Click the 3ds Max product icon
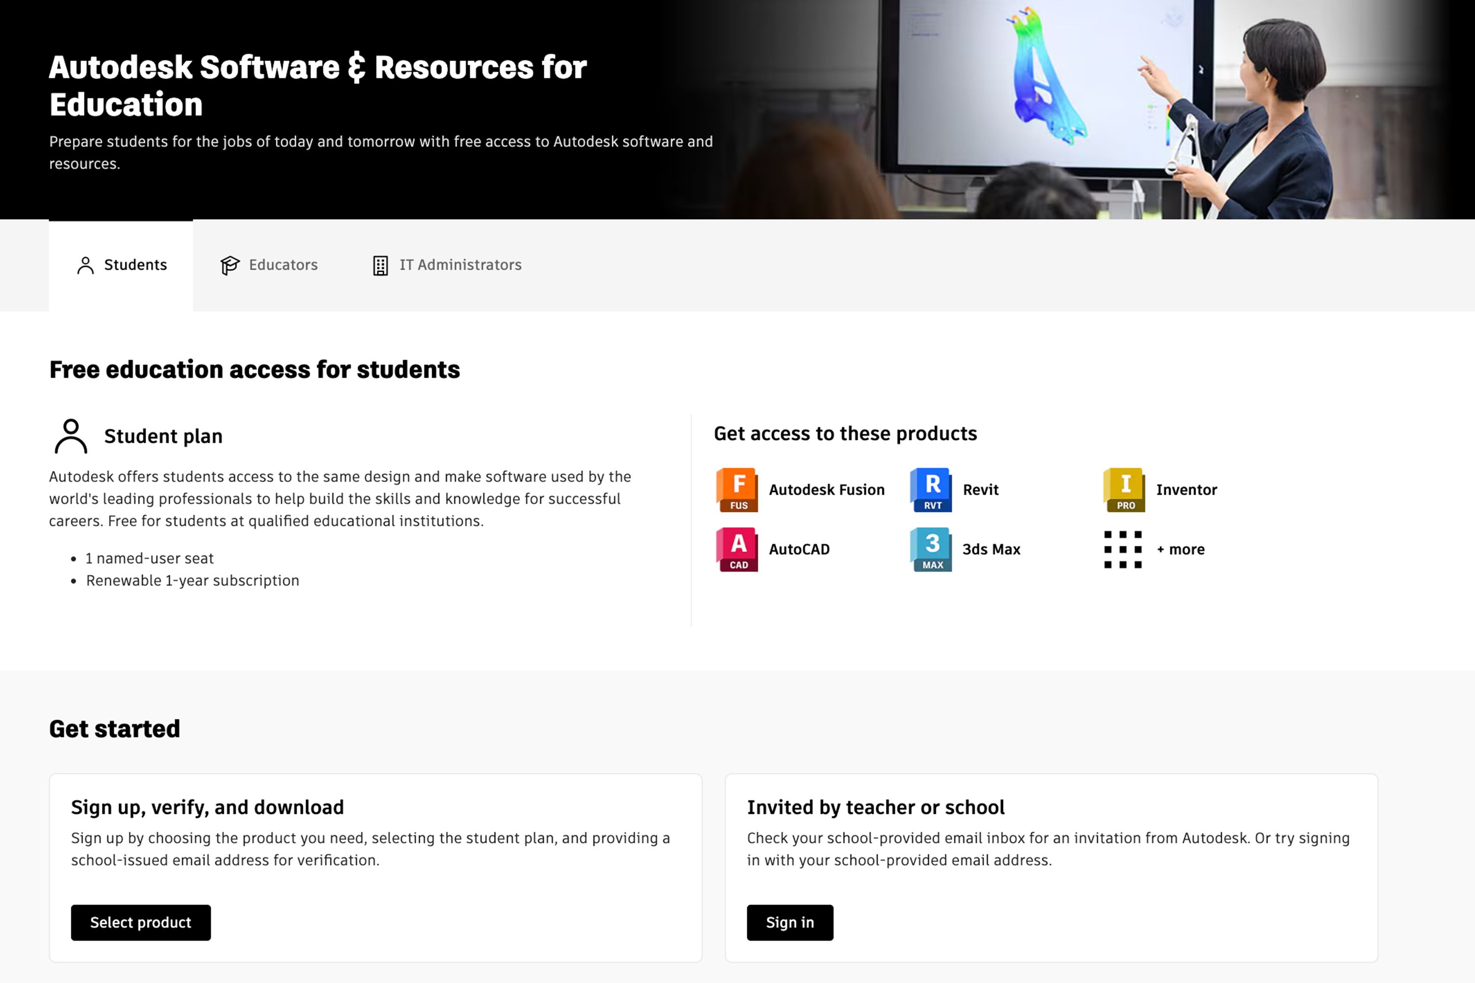 coord(931,549)
